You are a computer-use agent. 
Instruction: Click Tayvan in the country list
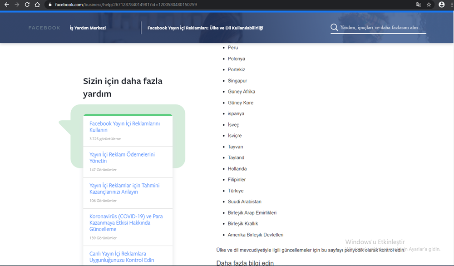point(235,147)
